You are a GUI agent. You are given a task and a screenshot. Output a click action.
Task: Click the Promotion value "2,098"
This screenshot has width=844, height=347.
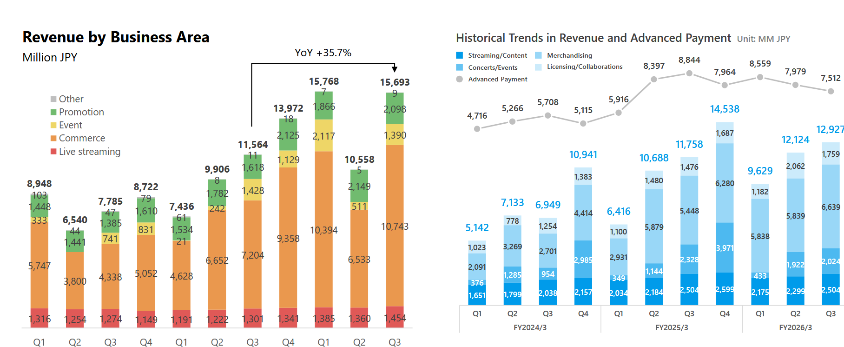(x=395, y=109)
